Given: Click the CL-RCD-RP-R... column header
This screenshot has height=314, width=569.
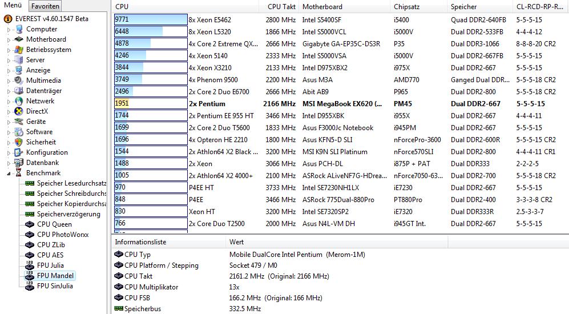Looking at the screenshot, I should 540,6.
